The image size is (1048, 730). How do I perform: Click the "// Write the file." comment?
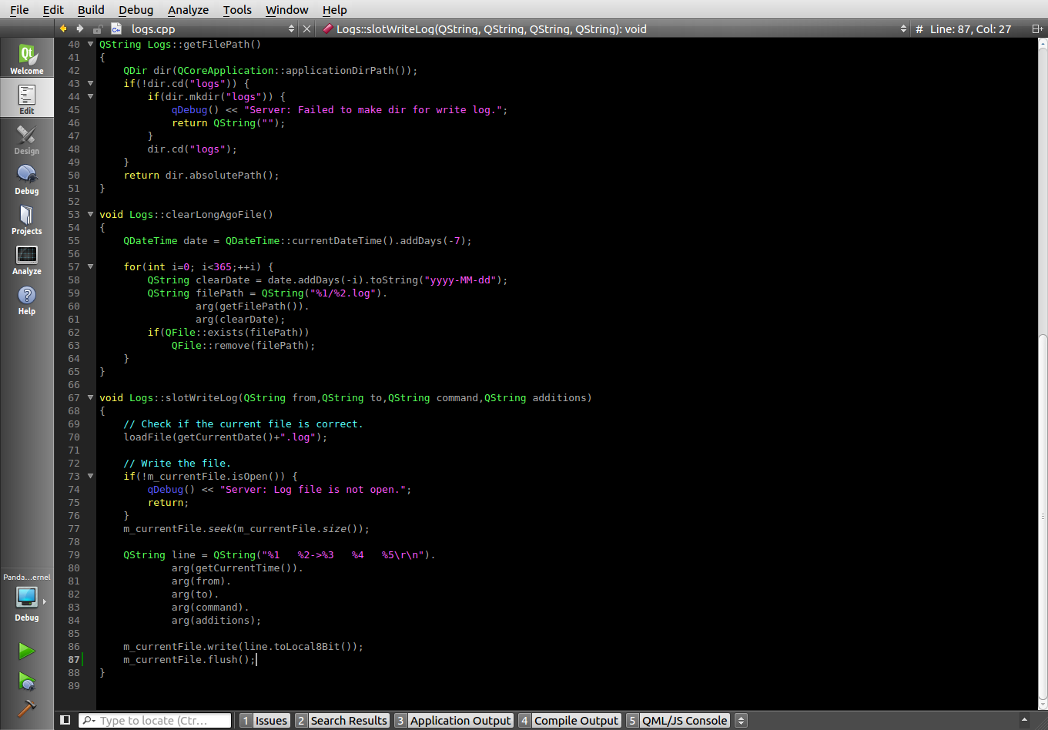pyautogui.click(x=177, y=464)
